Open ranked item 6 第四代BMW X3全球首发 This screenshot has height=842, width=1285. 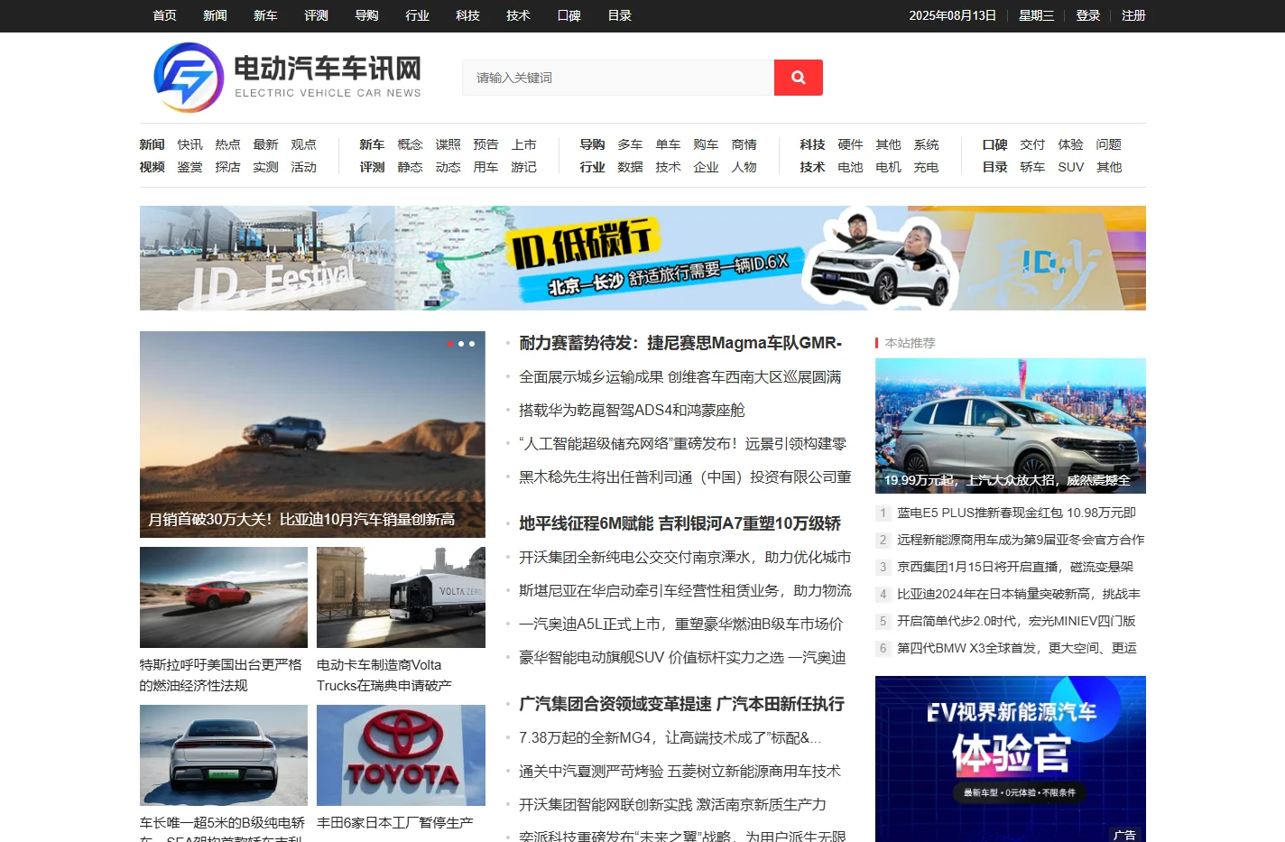point(1017,648)
